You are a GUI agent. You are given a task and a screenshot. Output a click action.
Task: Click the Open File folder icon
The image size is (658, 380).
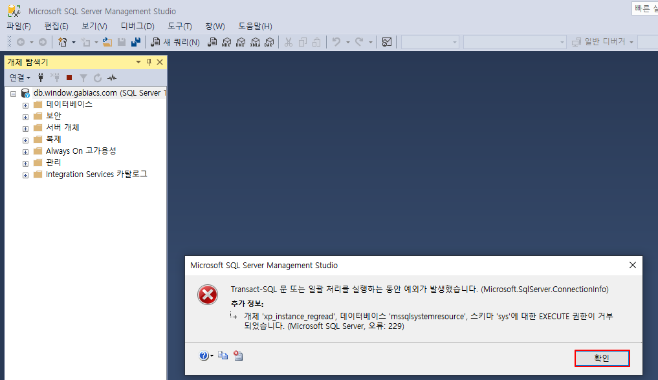(x=107, y=42)
